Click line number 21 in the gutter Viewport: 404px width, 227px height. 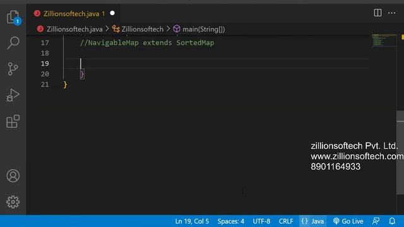[x=45, y=84]
